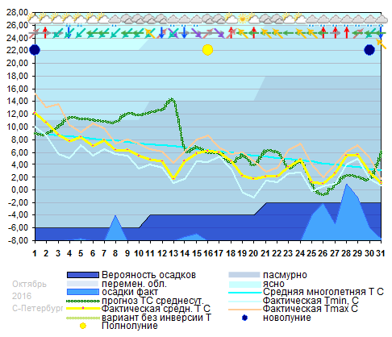Click the new moon marker at day 1
392x337 pixels.
click(35, 50)
